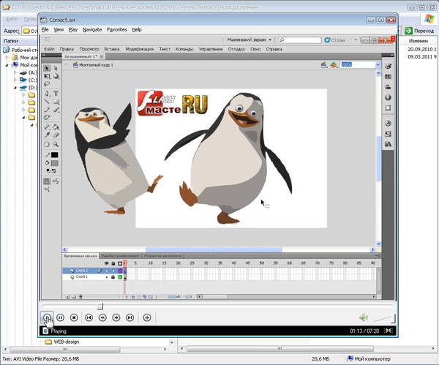Screen dimensions: 439x365
Task: Select the Bone tool
Action: [x=47, y=127]
